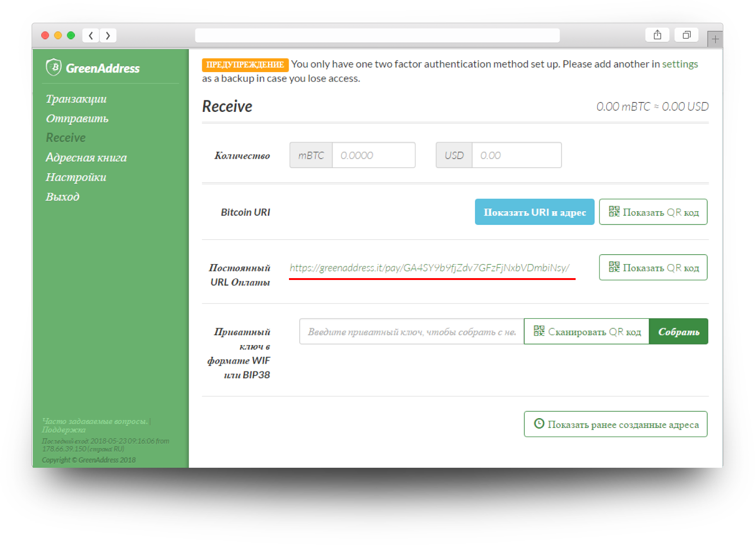Follow the settings link in the warning
Screen dimensions: 755x545
point(680,64)
